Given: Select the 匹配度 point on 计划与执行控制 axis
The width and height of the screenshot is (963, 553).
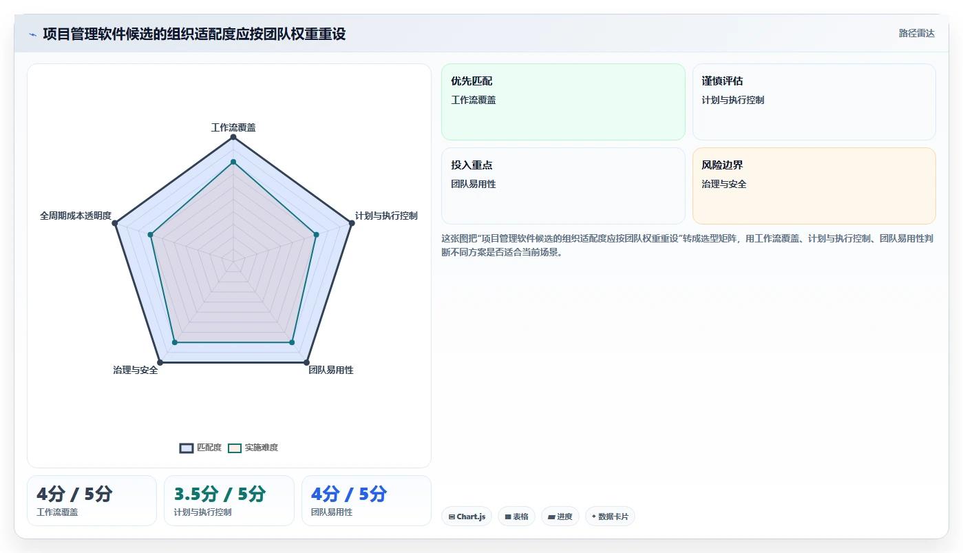Looking at the screenshot, I should click(x=351, y=223).
